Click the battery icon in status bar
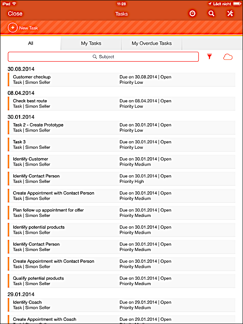 pyautogui.click(x=237, y=4)
